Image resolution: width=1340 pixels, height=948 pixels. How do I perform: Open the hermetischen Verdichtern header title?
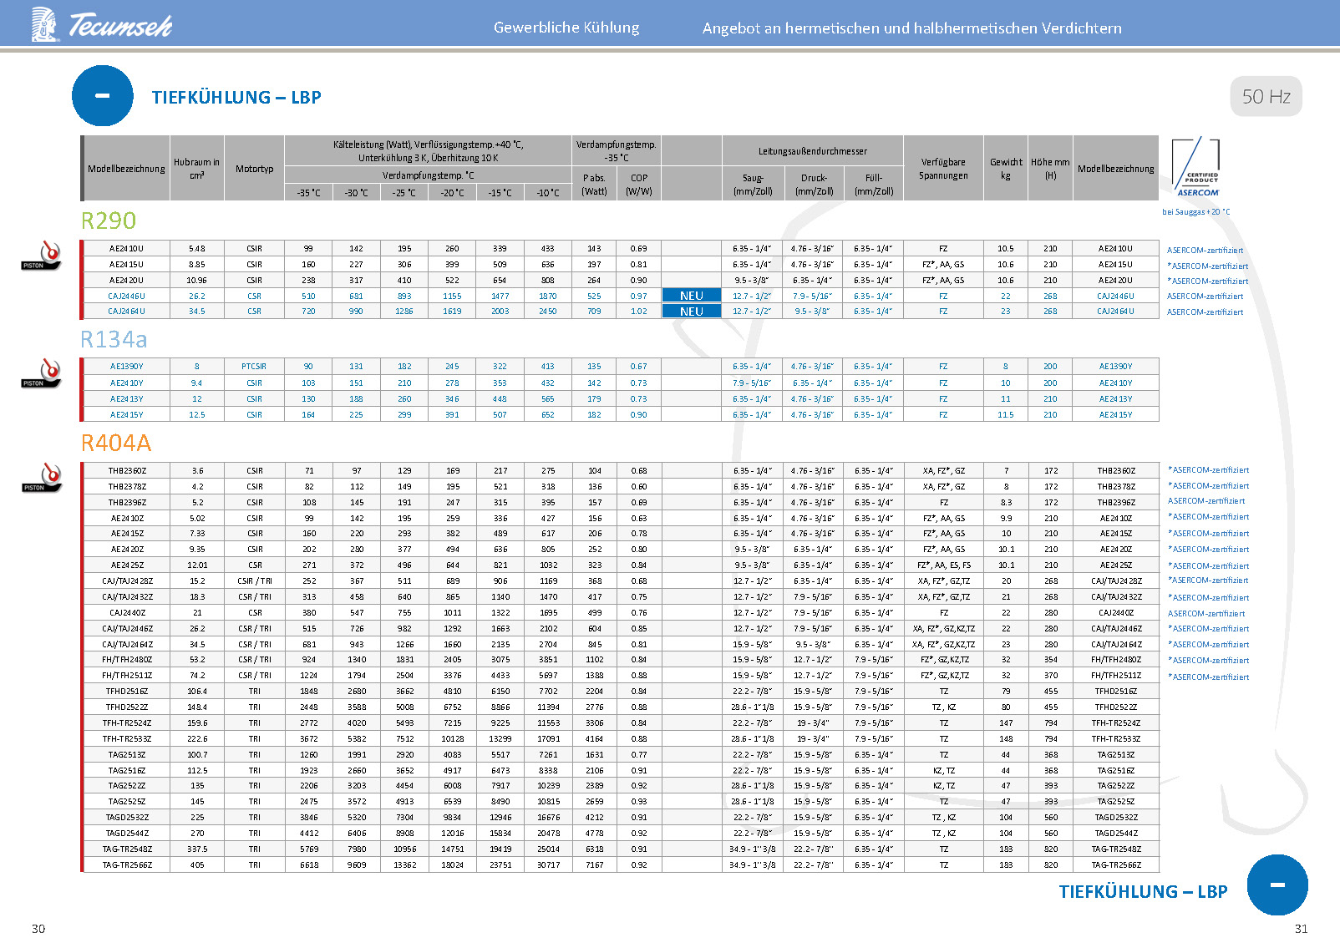coord(911,28)
